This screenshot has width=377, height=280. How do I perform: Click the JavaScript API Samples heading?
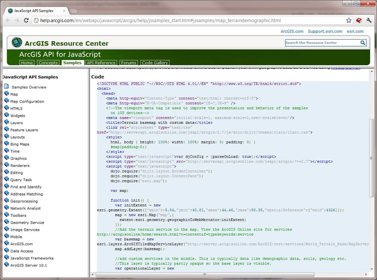coord(31,77)
